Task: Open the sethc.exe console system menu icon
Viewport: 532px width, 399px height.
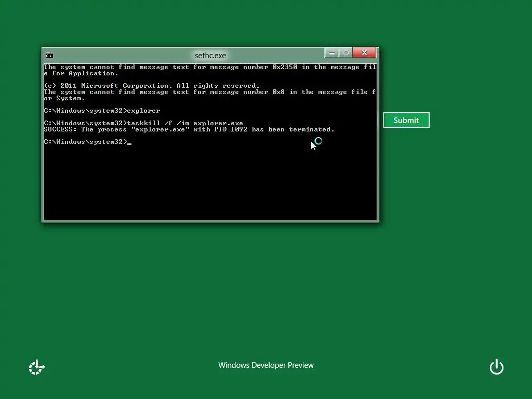Action: 49,56
